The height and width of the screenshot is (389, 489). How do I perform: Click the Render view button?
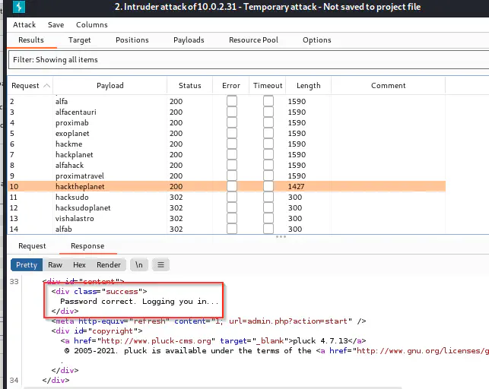[x=109, y=265]
